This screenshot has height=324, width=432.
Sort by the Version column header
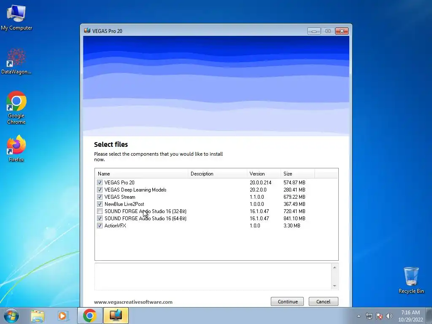264,173
